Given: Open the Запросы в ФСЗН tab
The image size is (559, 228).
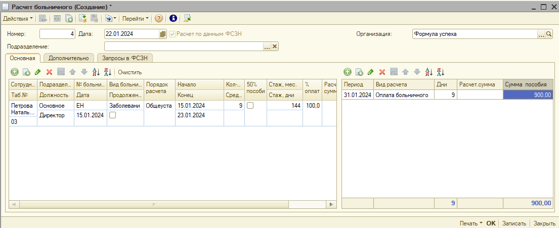Looking at the screenshot, I should coord(124,58).
